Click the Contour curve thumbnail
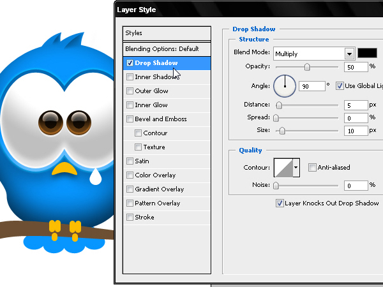 coord(283,168)
